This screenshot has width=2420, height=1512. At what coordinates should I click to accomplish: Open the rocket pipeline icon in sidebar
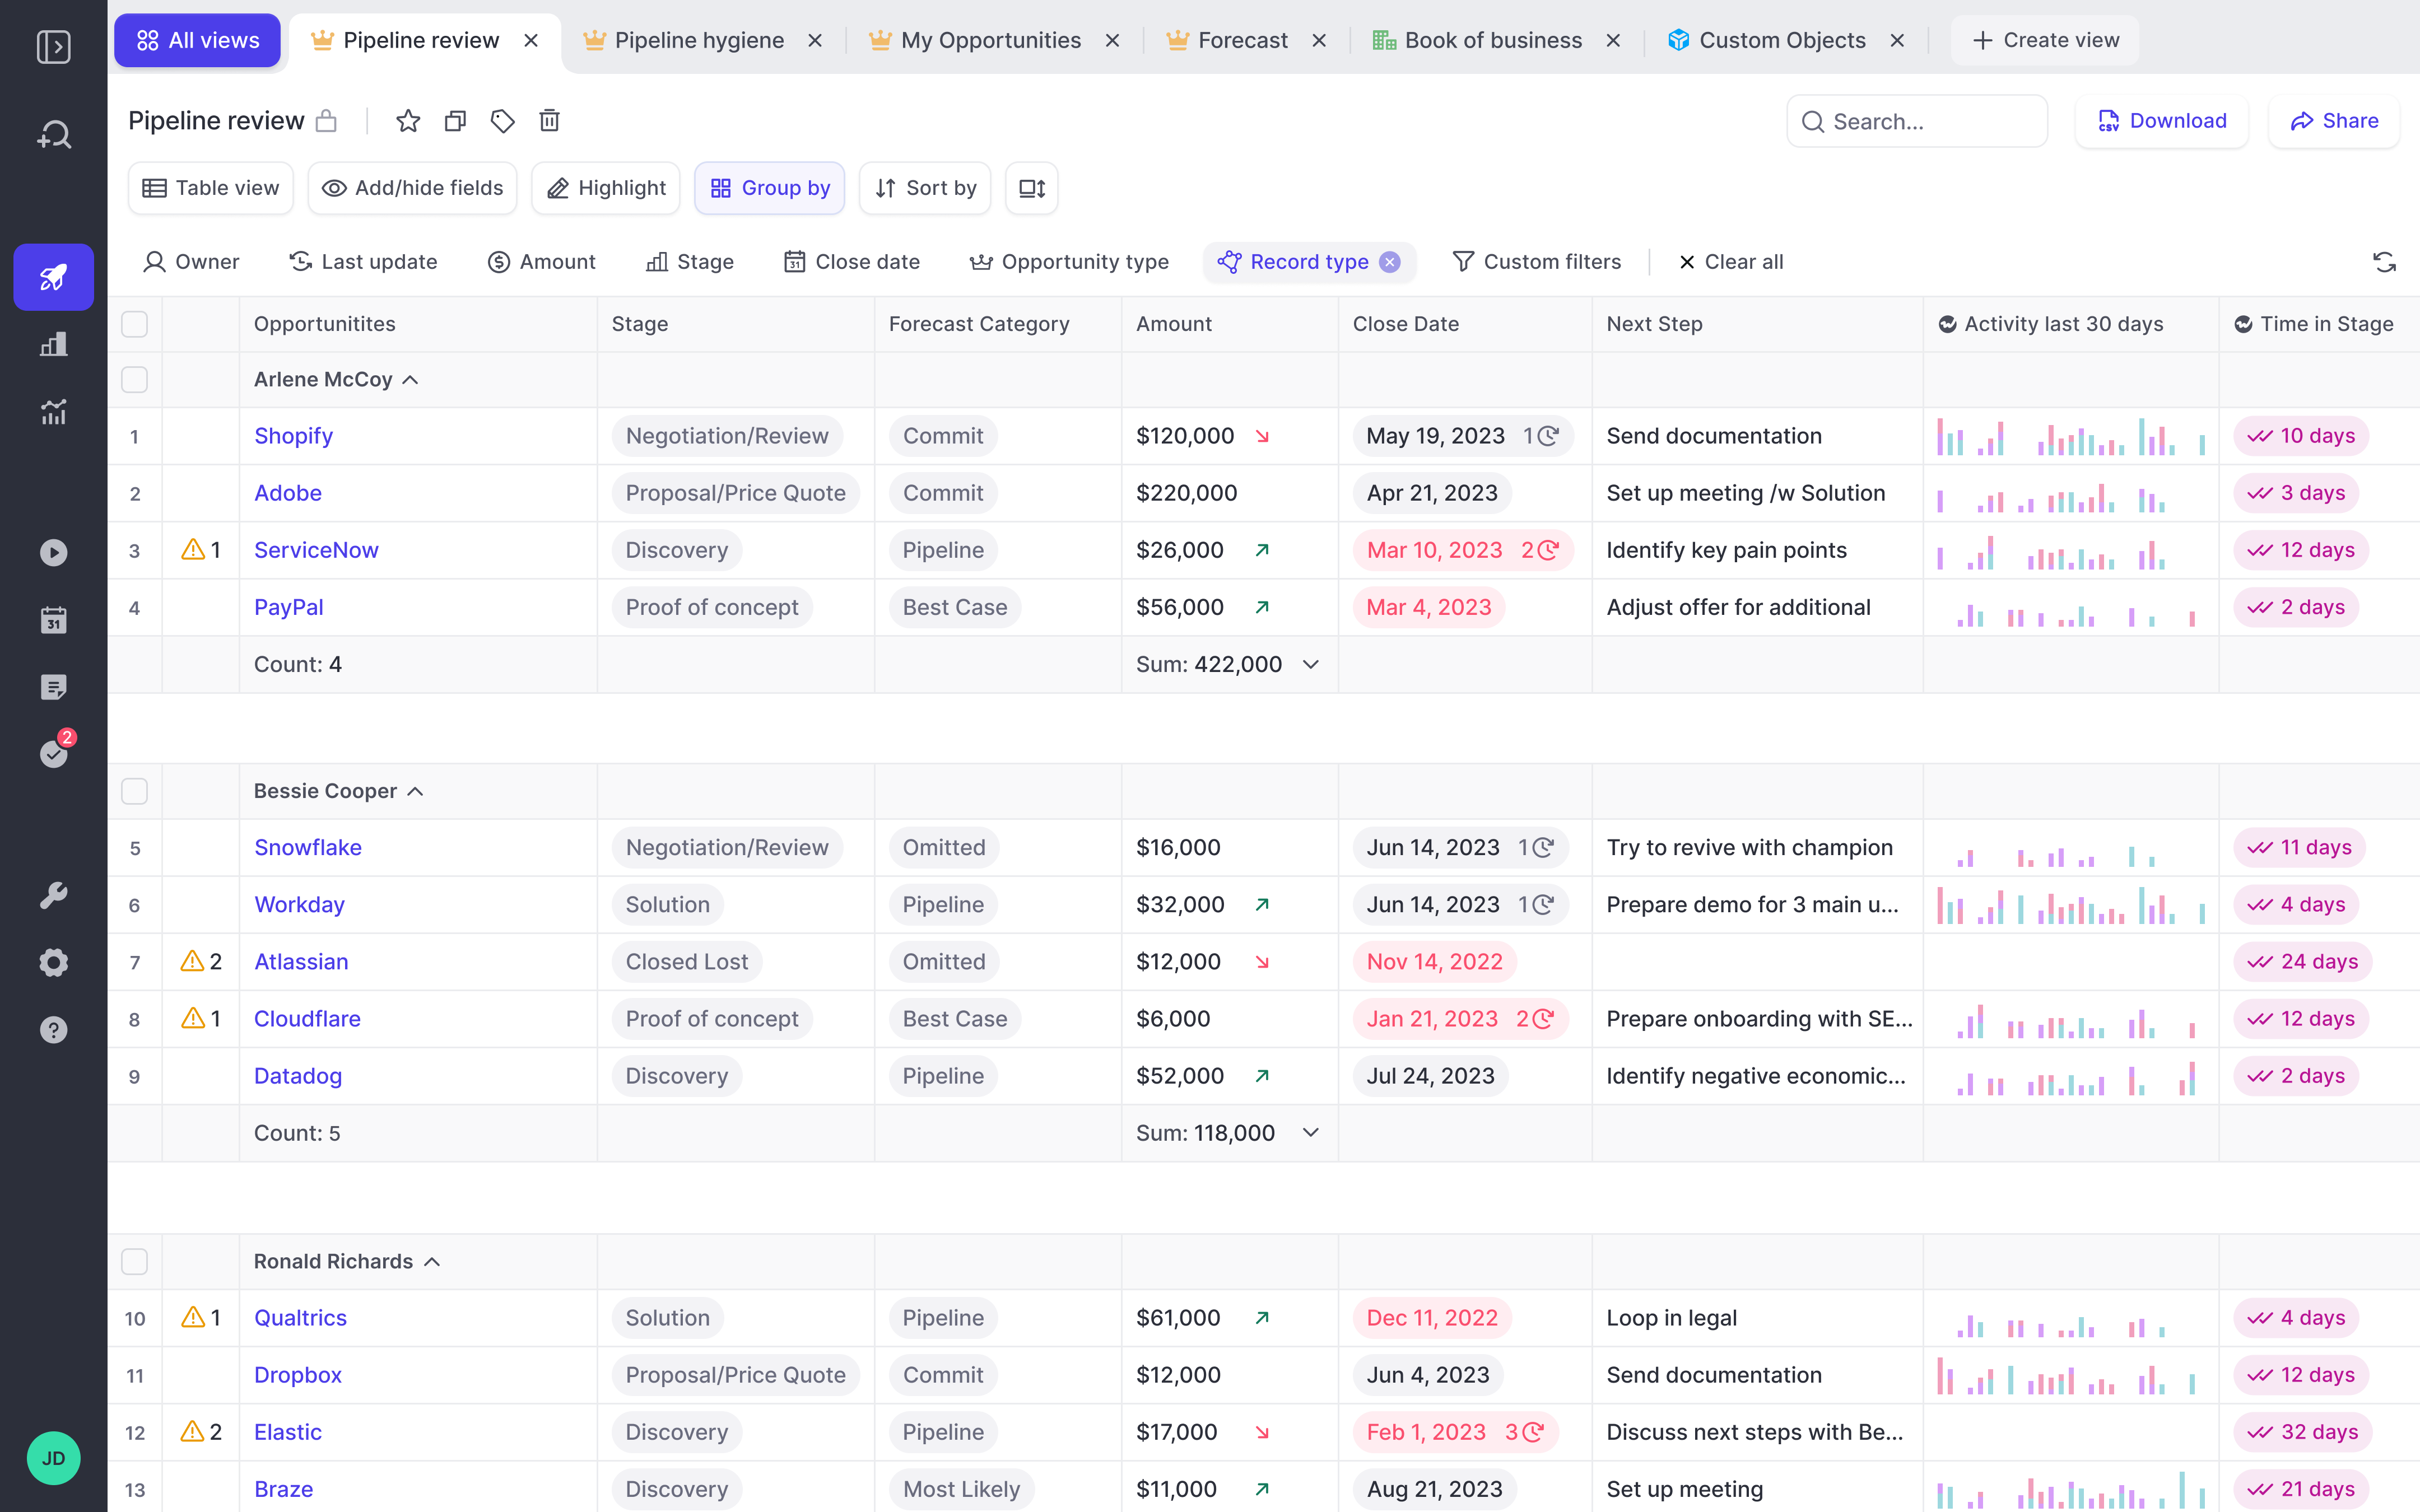coord(53,277)
